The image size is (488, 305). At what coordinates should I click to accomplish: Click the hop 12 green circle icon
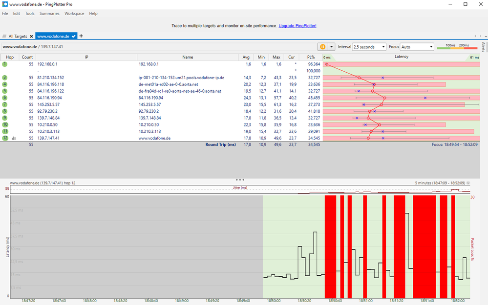[x=5, y=138]
